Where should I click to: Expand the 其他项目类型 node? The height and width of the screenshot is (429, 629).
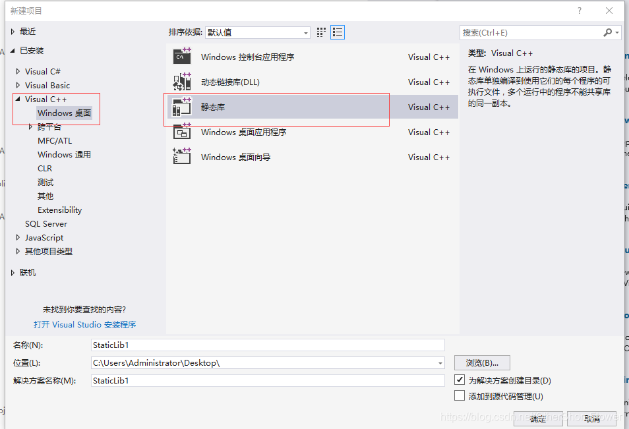[18, 251]
